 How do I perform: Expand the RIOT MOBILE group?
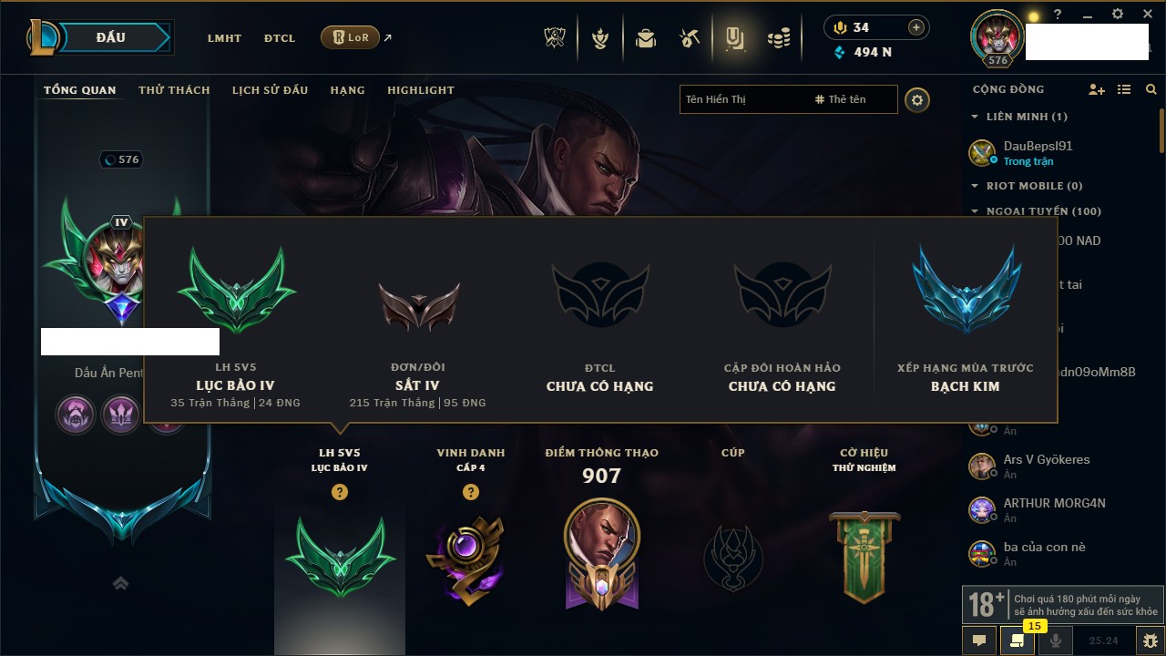[975, 186]
